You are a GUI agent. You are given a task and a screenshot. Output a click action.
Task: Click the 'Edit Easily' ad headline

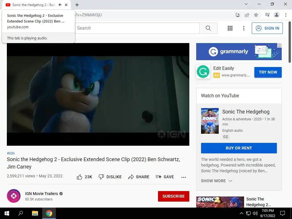click(x=224, y=68)
